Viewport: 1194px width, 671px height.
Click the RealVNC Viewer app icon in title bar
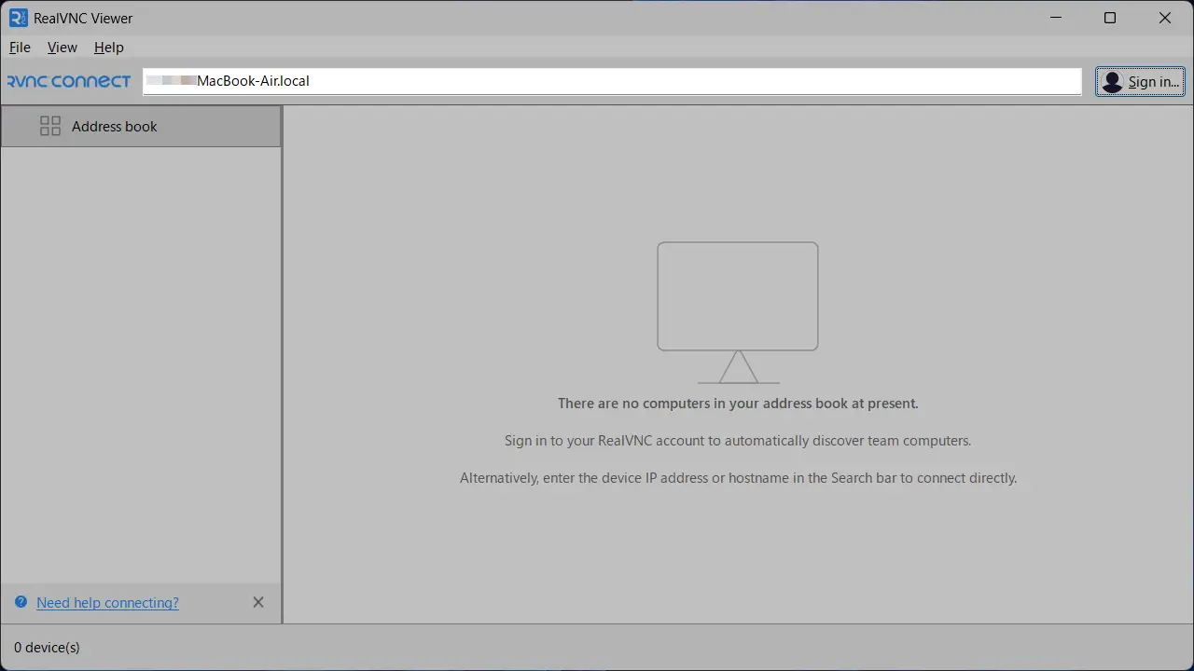click(18, 18)
